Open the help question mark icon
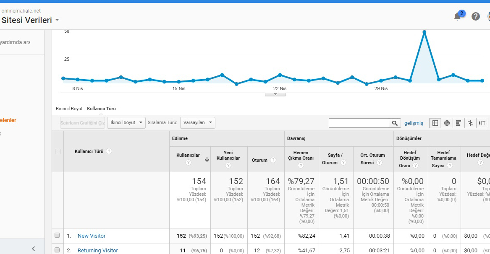The height and width of the screenshot is (254, 490). (476, 16)
